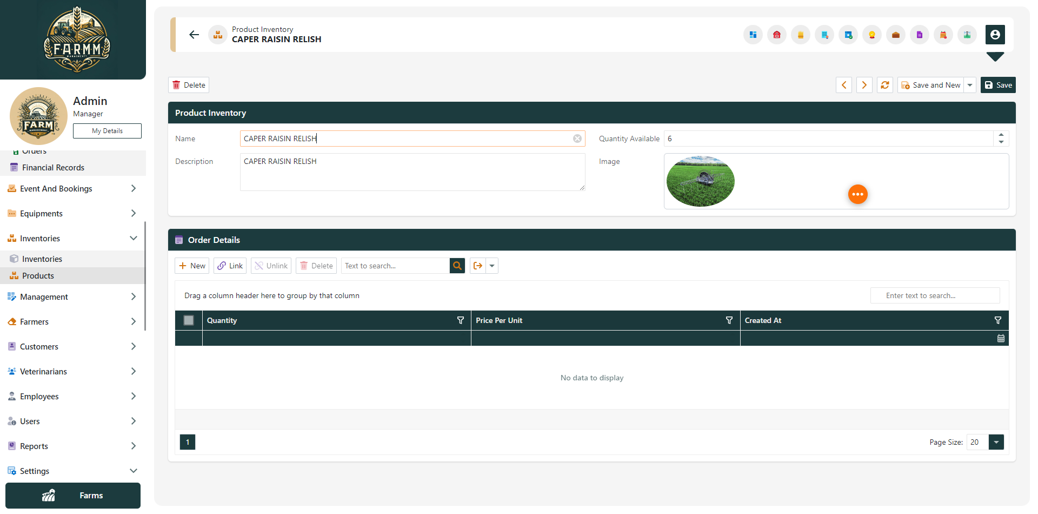The height and width of the screenshot is (514, 1038).
Task: Open the user profile icon top right
Action: coord(995,35)
